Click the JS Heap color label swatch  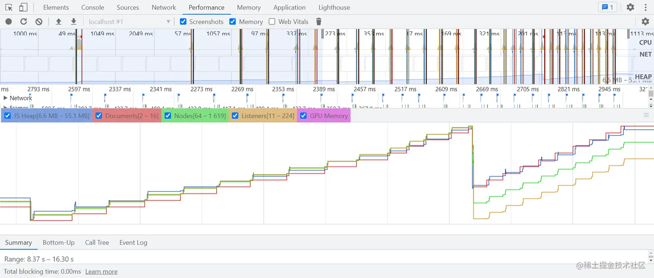[47, 115]
